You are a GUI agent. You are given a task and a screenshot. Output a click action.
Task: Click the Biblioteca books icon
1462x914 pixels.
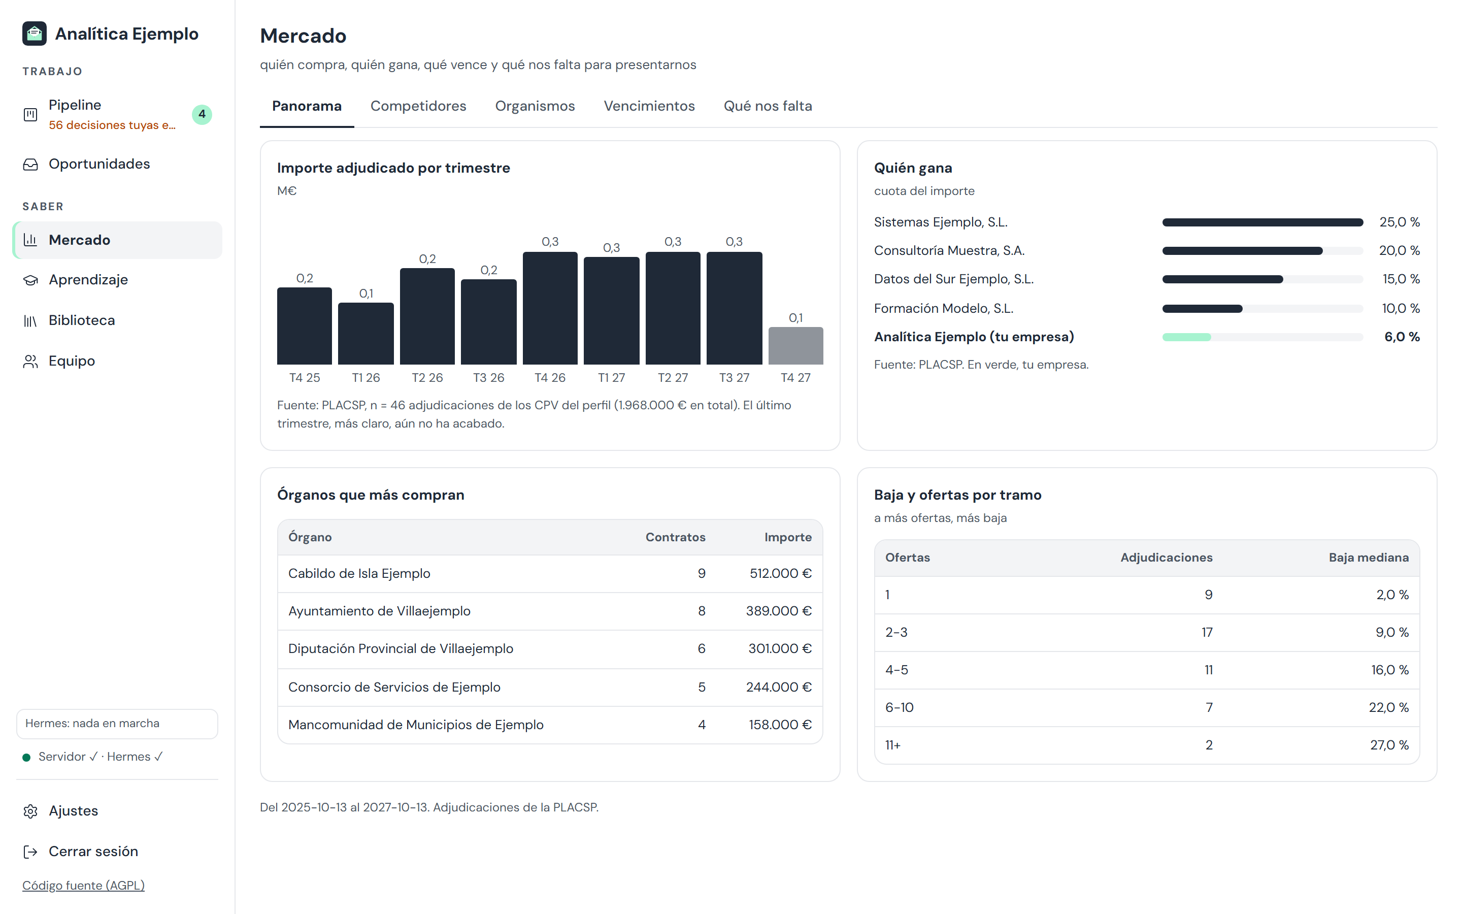[x=30, y=320]
